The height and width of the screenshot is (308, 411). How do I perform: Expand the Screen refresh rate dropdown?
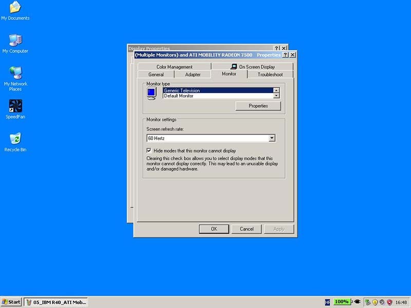tap(272, 138)
